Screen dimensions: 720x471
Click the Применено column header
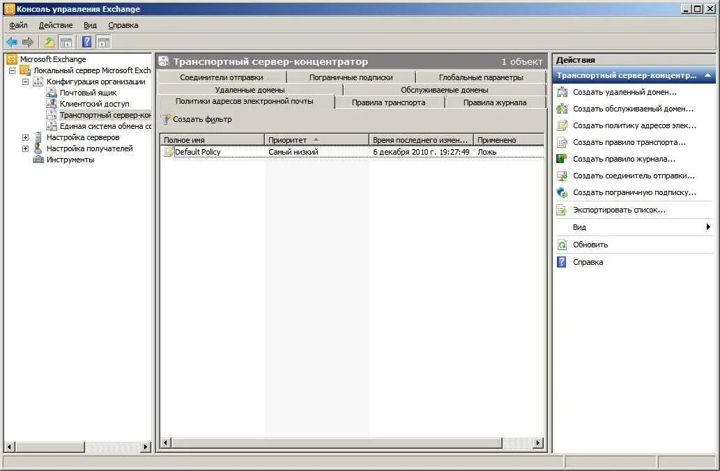click(x=509, y=139)
